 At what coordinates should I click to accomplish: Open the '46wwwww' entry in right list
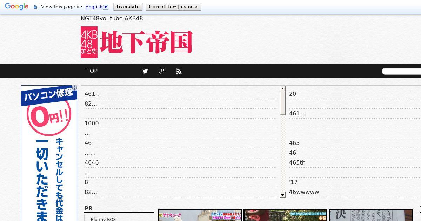coord(304,192)
